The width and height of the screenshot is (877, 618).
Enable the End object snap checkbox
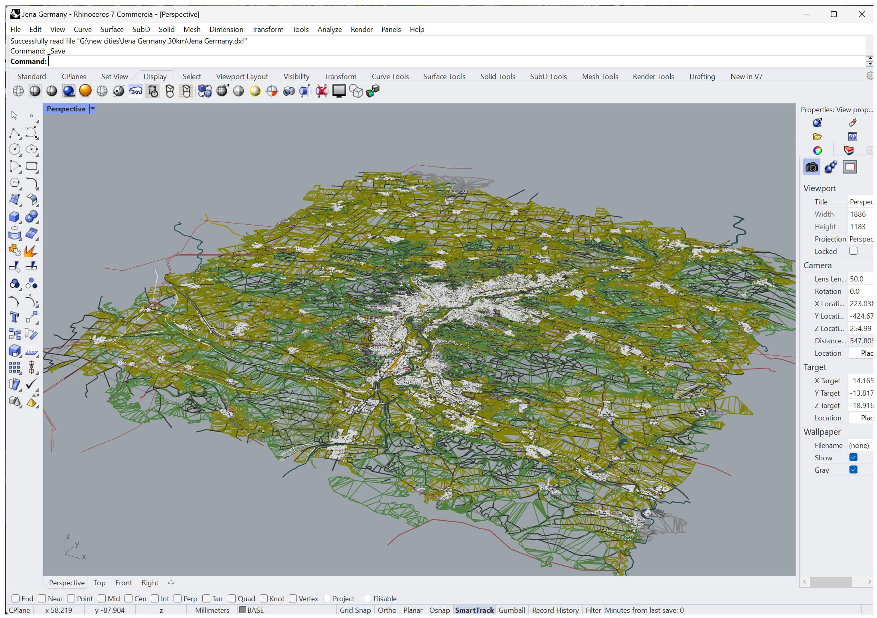coord(16,598)
